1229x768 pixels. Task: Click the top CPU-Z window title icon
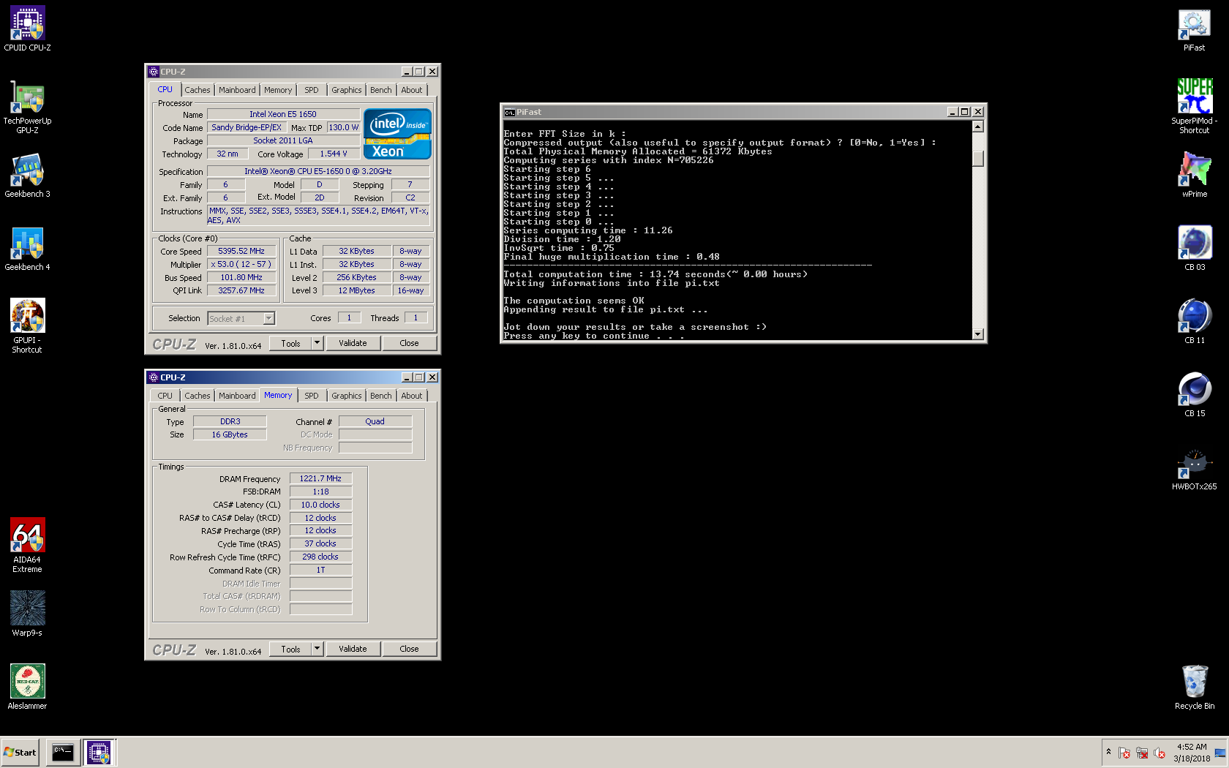click(x=154, y=72)
